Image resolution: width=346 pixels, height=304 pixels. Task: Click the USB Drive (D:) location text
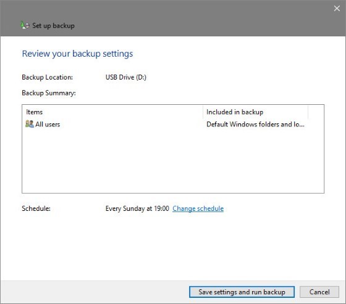126,77
